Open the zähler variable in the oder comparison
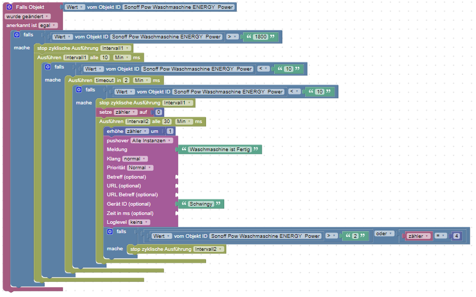 pos(418,236)
